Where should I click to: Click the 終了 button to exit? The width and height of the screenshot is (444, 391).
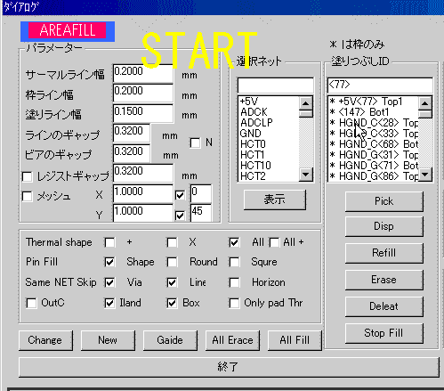point(229,367)
